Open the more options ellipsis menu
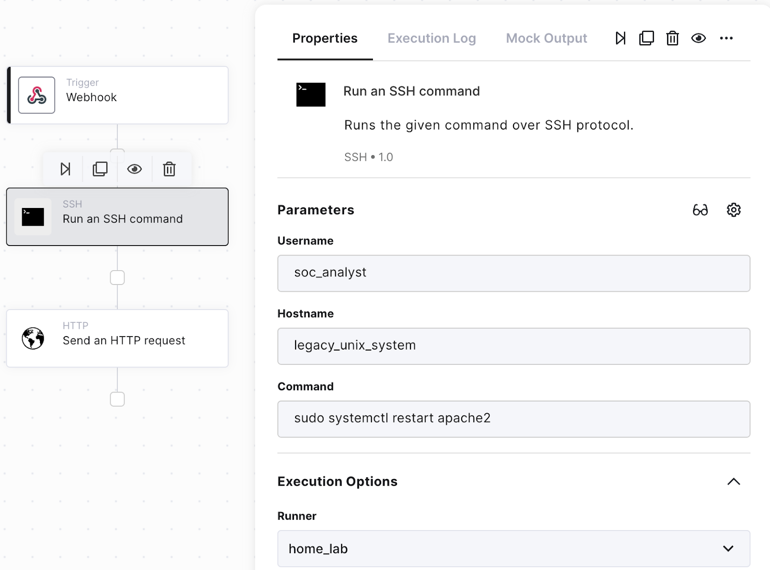The image size is (770, 570). tap(727, 38)
